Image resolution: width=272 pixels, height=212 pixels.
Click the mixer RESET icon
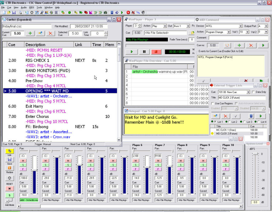click(x=9, y=178)
